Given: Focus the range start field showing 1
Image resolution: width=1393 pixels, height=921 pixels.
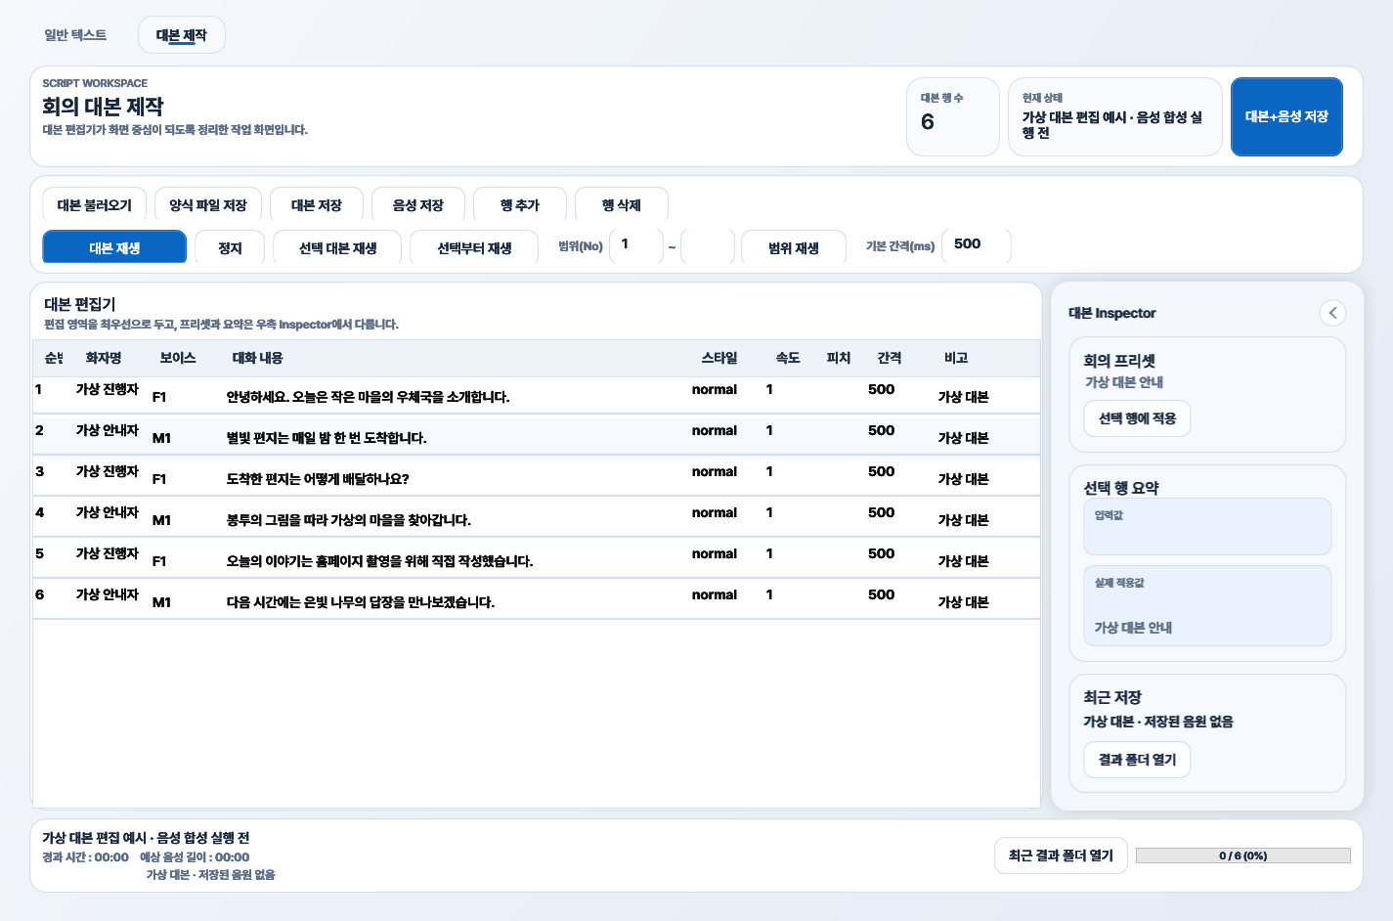Looking at the screenshot, I should click(636, 245).
